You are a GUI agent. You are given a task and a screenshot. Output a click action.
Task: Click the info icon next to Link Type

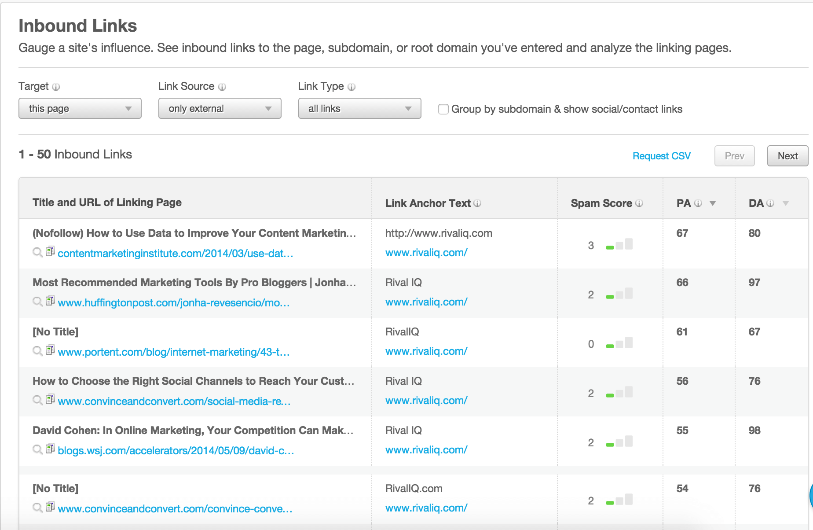[352, 87]
